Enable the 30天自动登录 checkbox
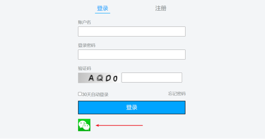The width and height of the screenshot is (265, 139). tap(80, 94)
